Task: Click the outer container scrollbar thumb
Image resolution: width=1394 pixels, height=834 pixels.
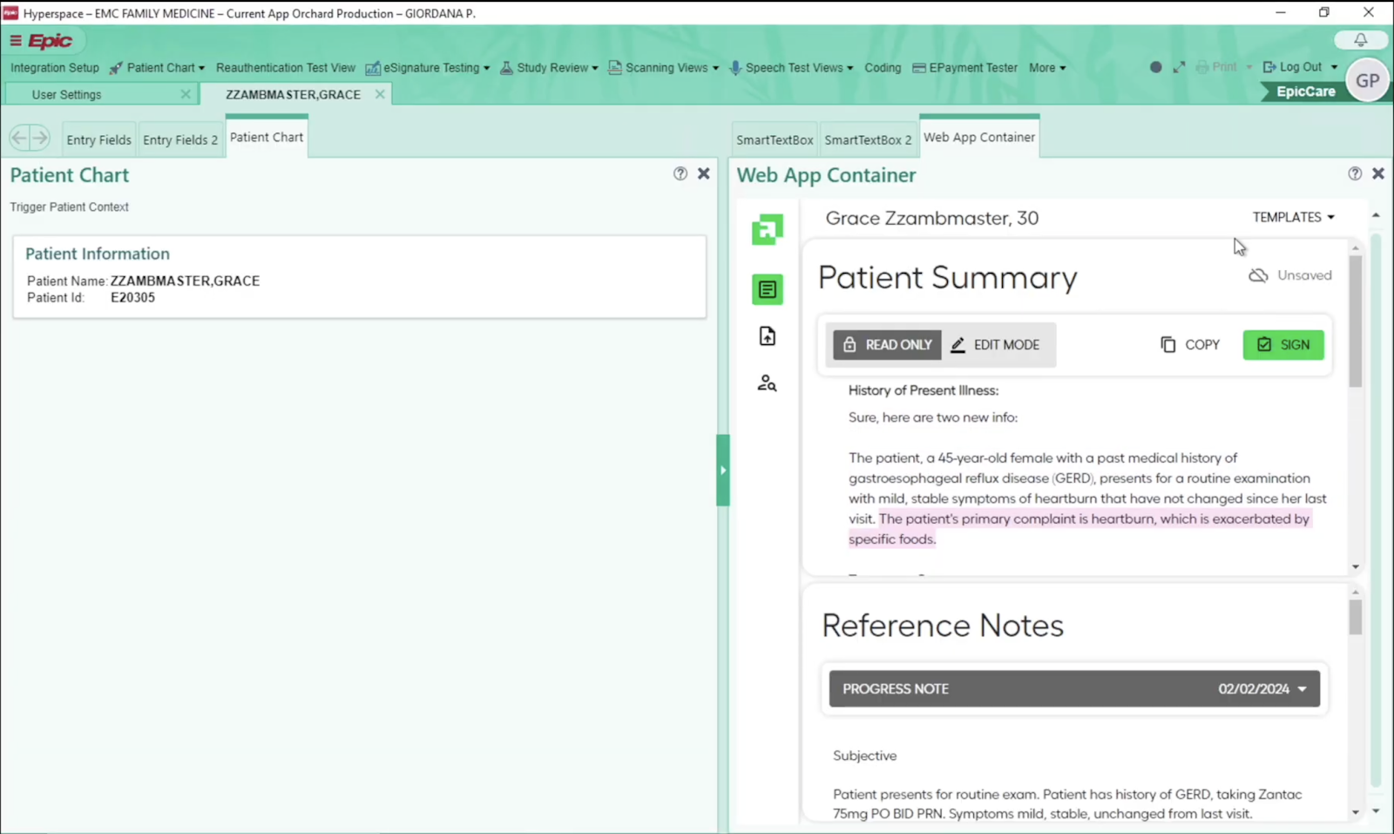Action: click(1376, 510)
